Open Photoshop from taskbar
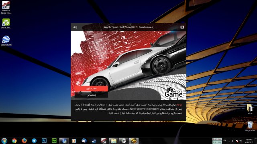Viewport: 257px width, 144px height. coord(44,141)
